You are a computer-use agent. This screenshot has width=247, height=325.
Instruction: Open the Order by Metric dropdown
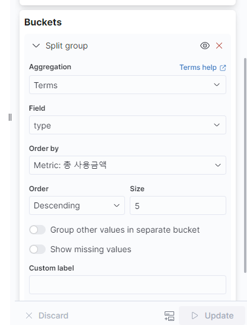click(x=127, y=165)
